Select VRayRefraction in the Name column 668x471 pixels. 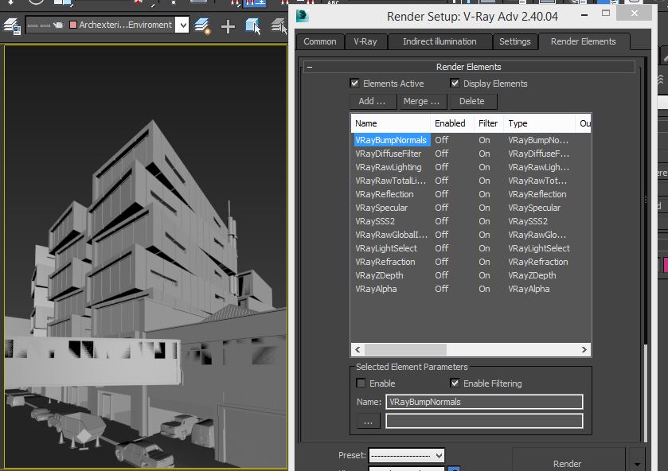385,262
